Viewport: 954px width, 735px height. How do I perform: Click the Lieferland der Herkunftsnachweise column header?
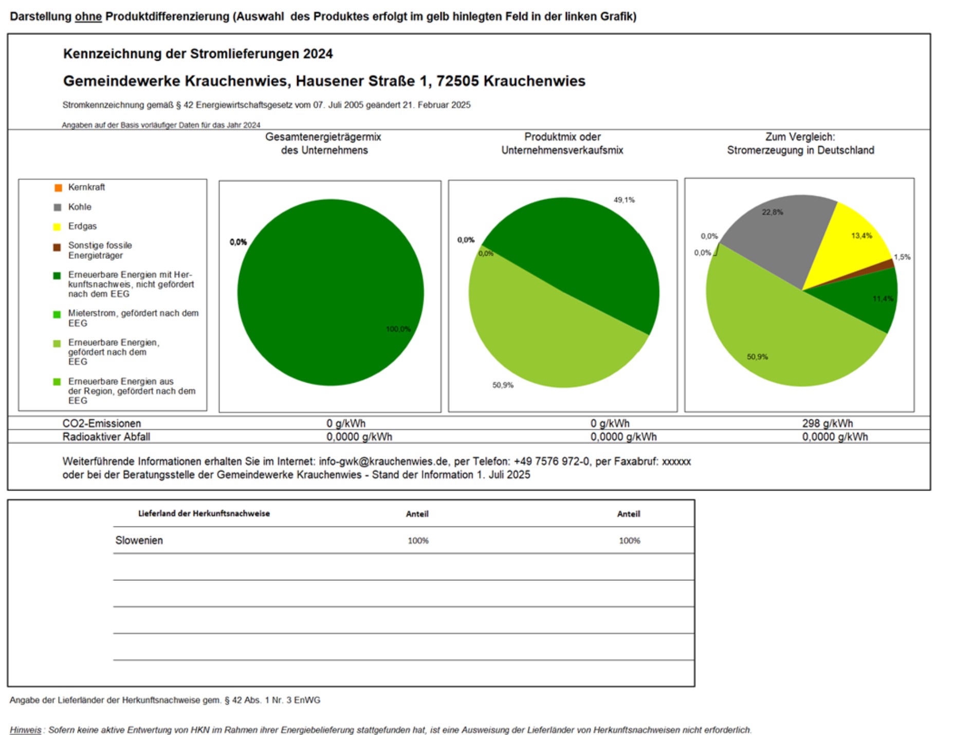[x=204, y=514]
